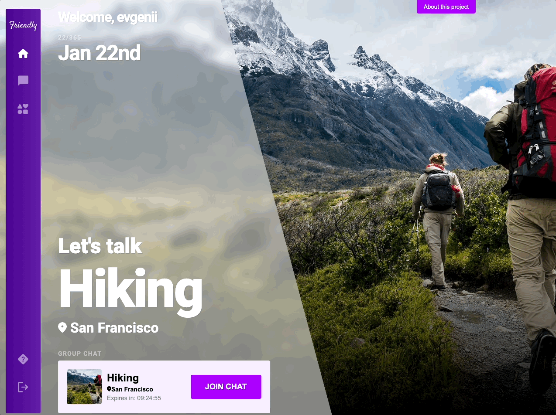Viewport: 556px width, 415px height.
Task: Open the chat bubble messages icon
Action: 23,81
